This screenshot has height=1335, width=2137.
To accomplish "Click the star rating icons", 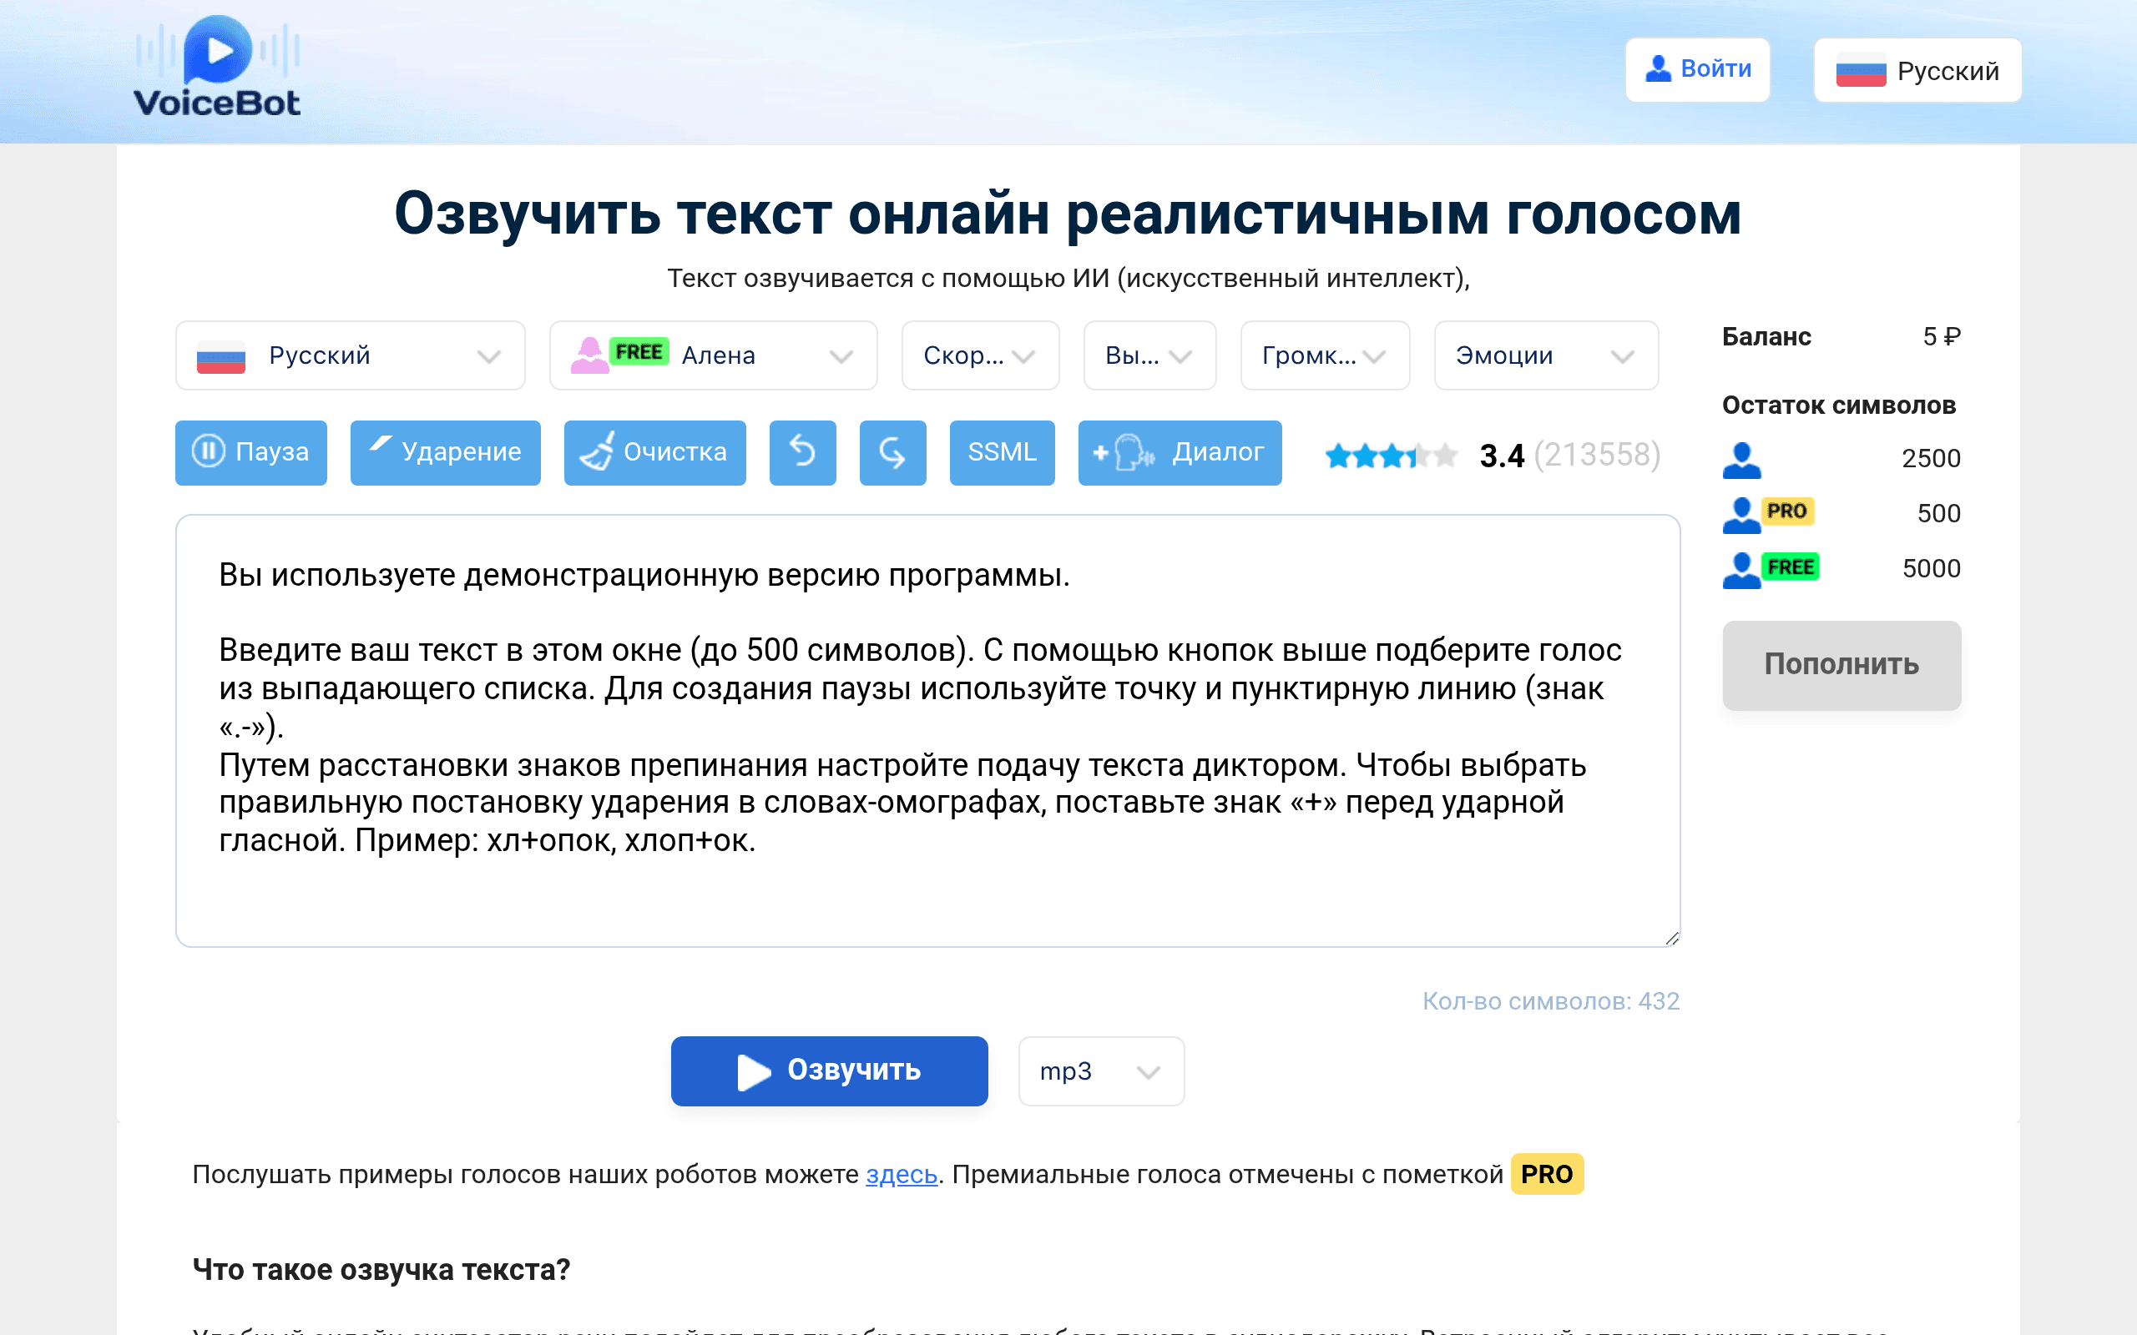I will 1391,456.
